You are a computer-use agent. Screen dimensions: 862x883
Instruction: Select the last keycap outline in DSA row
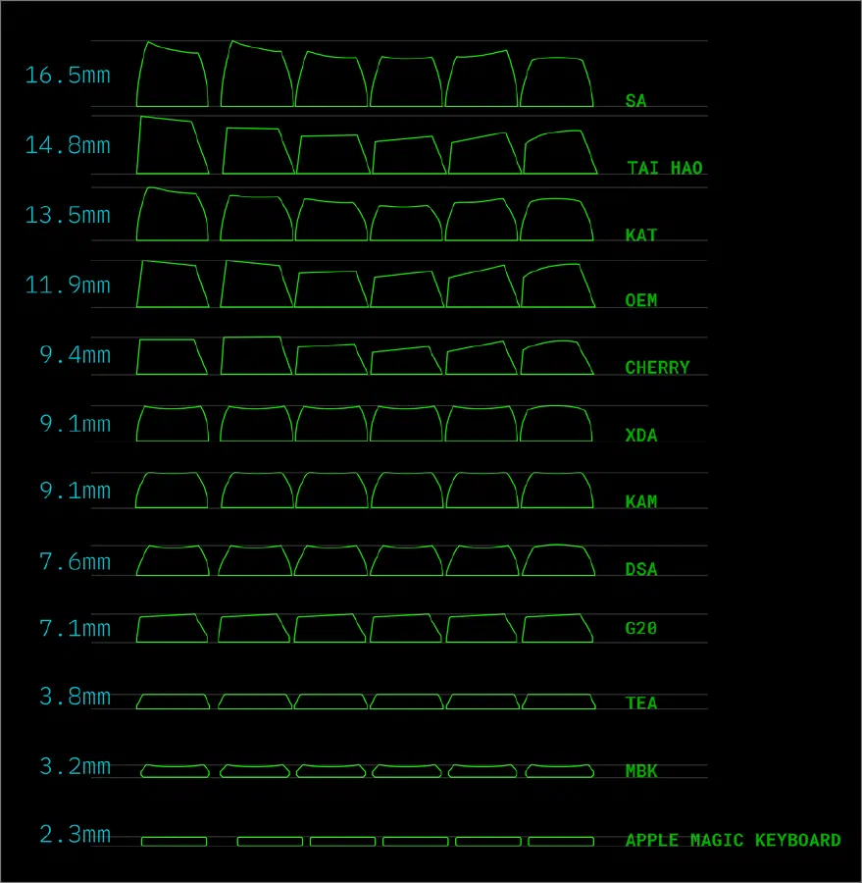[559, 560]
